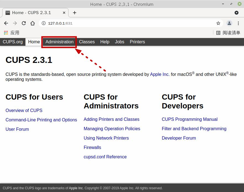Screen dimensions: 244x192
Task: Open cupsd.conf Reference link
Action: click(105, 157)
